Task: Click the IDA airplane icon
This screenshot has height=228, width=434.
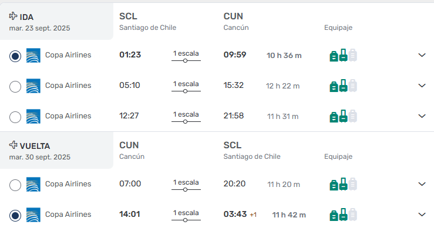Action: 13,16
